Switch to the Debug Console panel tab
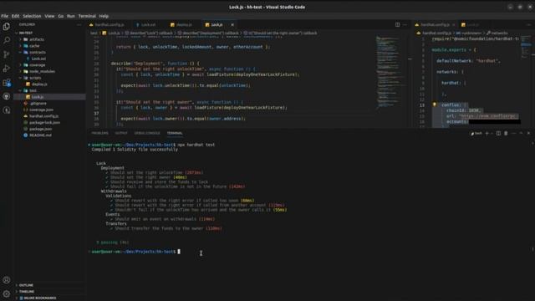This screenshot has width=535, height=301. [147, 133]
